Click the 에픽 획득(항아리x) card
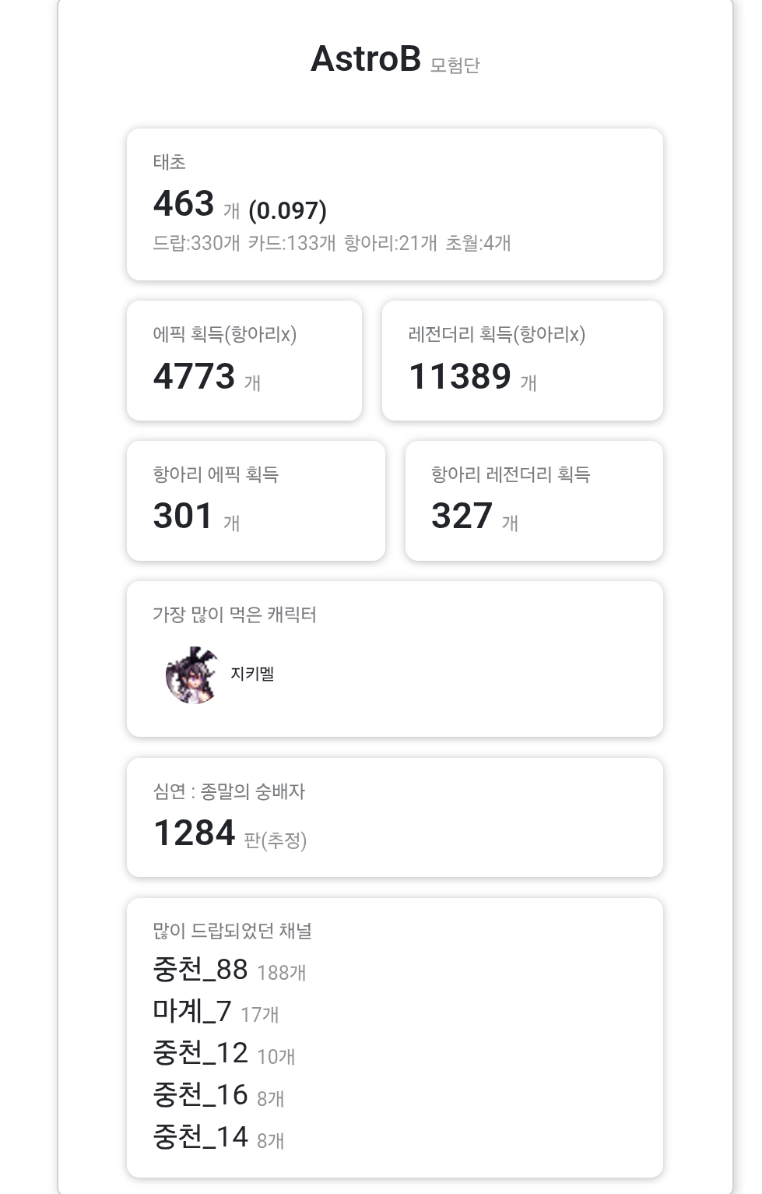The width and height of the screenshot is (762, 1194). pyautogui.click(x=244, y=361)
